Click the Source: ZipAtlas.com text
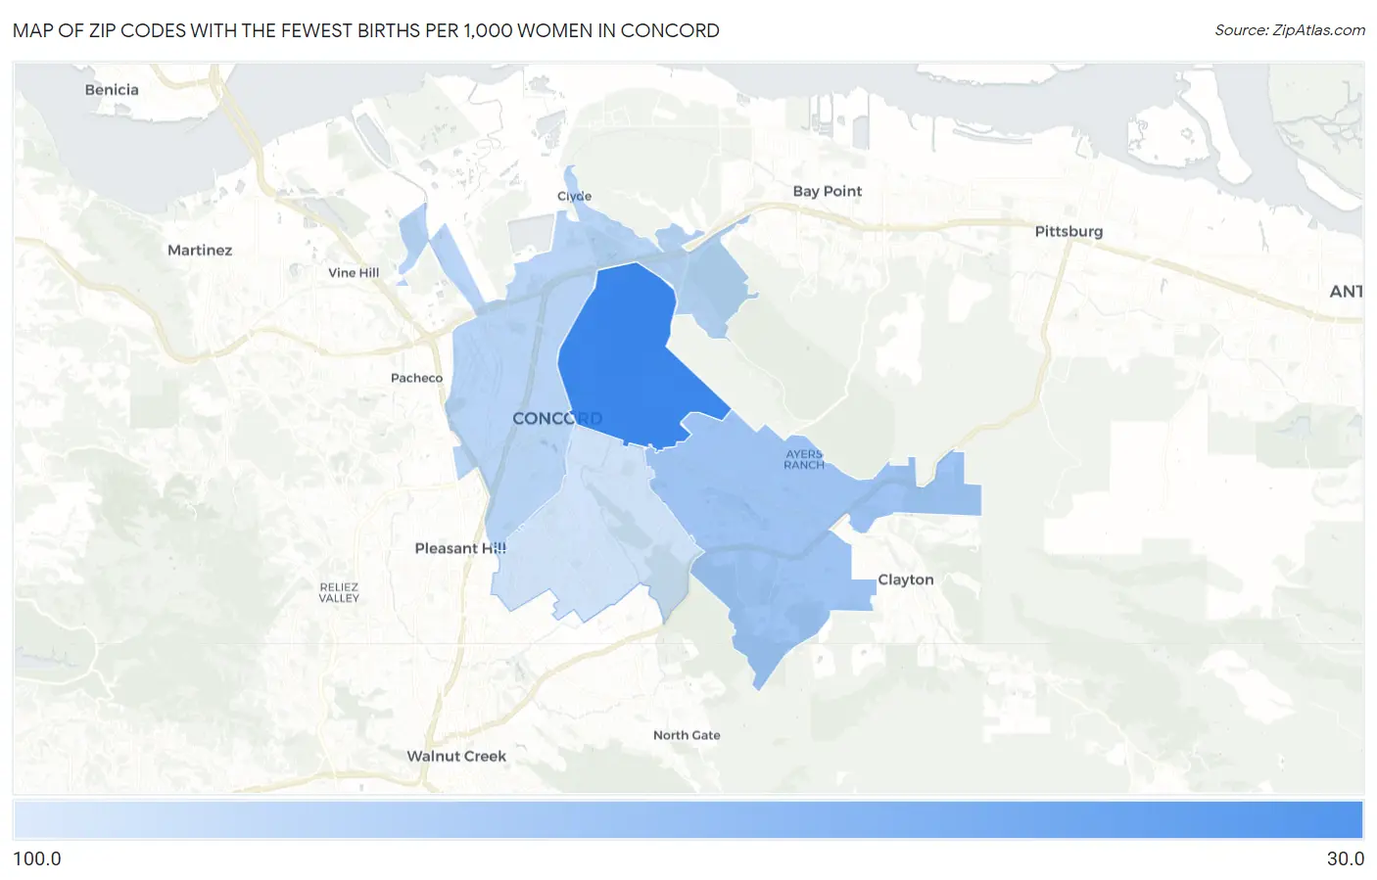This screenshot has width=1377, height=880. click(x=1290, y=30)
